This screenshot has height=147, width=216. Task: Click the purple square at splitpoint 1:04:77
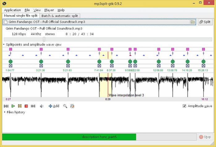coord(11,49)
